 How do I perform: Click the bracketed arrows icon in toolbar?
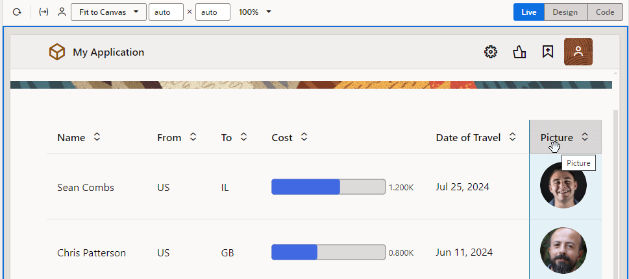coord(43,12)
